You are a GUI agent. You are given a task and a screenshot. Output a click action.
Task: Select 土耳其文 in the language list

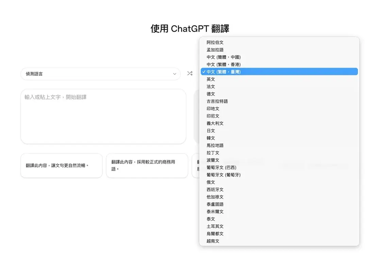pyautogui.click(x=279, y=226)
